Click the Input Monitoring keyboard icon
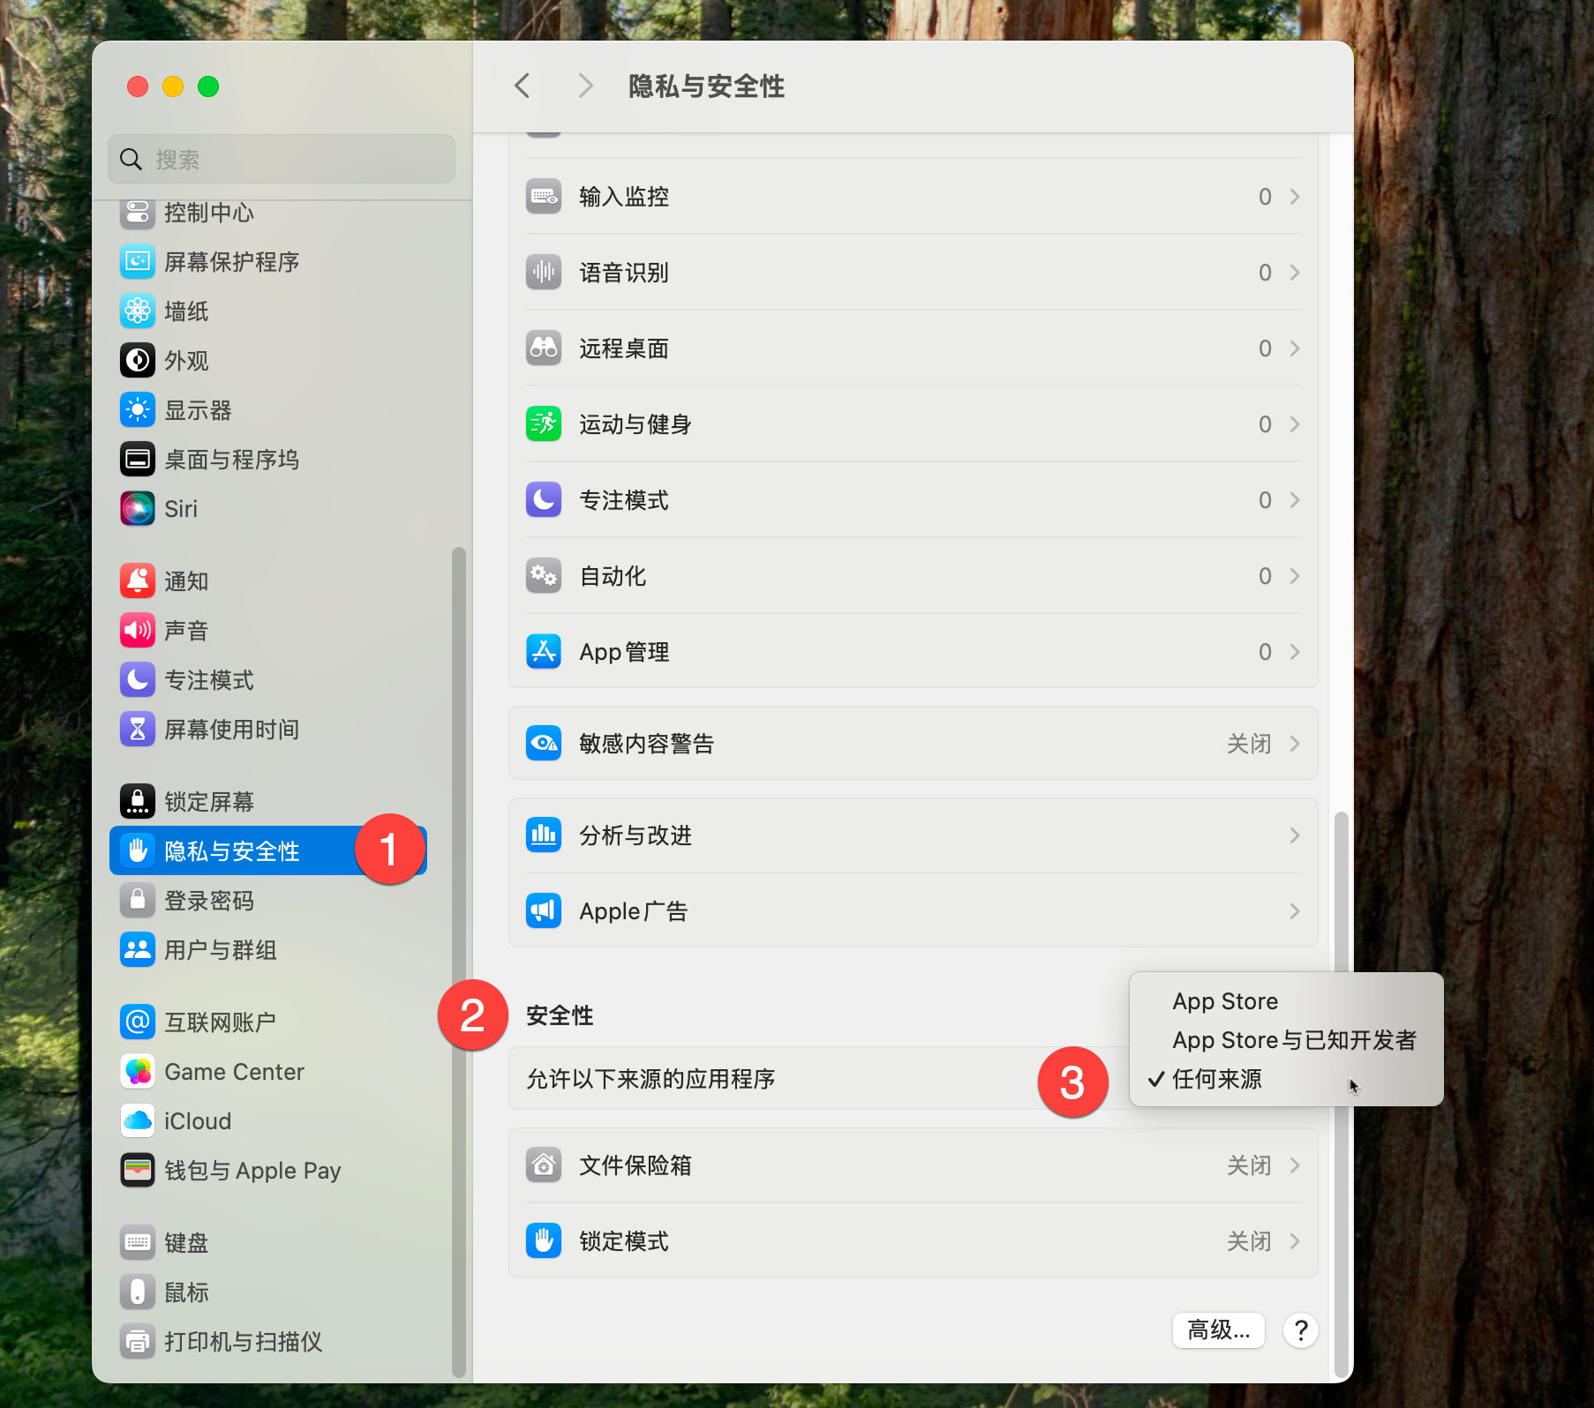 pos(544,197)
